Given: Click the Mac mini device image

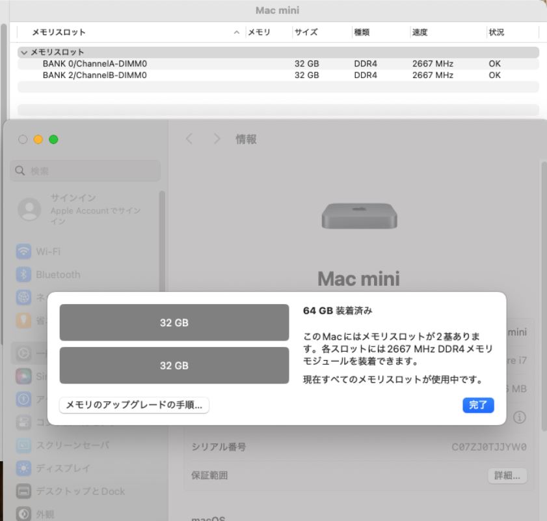Looking at the screenshot, I should point(359,216).
